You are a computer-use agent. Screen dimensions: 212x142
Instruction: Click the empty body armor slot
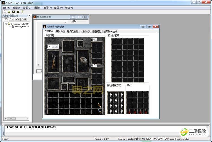click(68, 64)
